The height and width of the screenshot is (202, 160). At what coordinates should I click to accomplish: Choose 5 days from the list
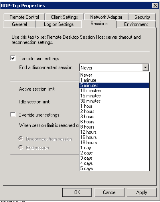[114, 168]
